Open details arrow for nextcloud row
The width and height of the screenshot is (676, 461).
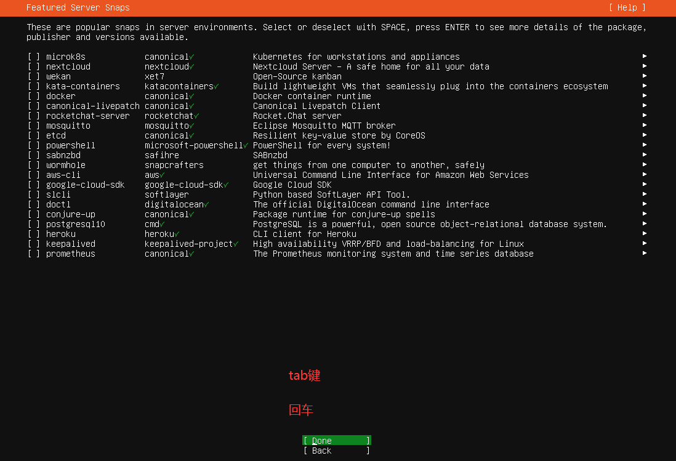point(645,66)
